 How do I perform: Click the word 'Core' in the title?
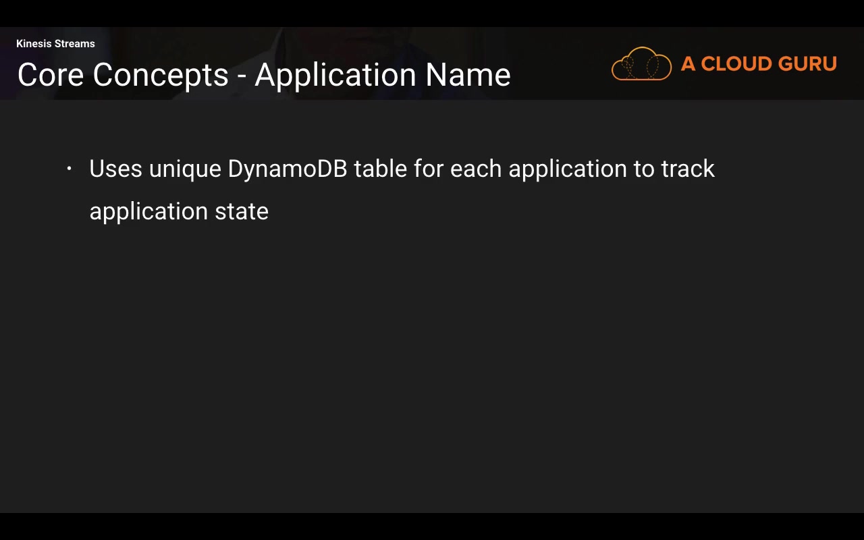[50, 74]
